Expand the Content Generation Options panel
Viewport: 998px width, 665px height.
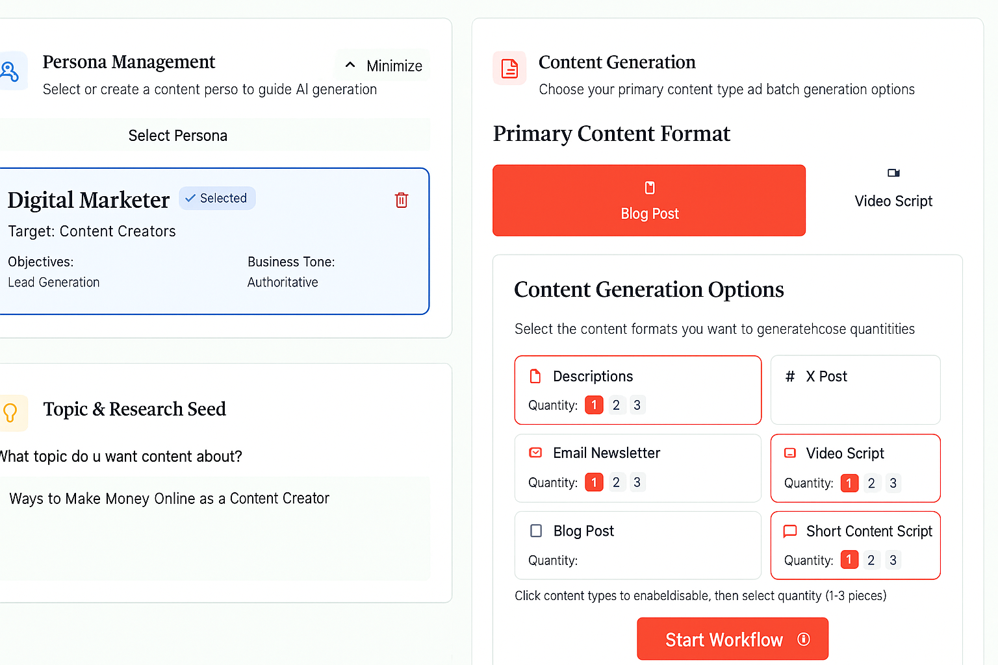click(x=648, y=290)
